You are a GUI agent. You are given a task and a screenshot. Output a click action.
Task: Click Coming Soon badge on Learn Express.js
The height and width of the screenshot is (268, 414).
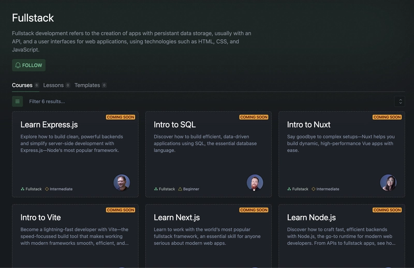(121, 117)
